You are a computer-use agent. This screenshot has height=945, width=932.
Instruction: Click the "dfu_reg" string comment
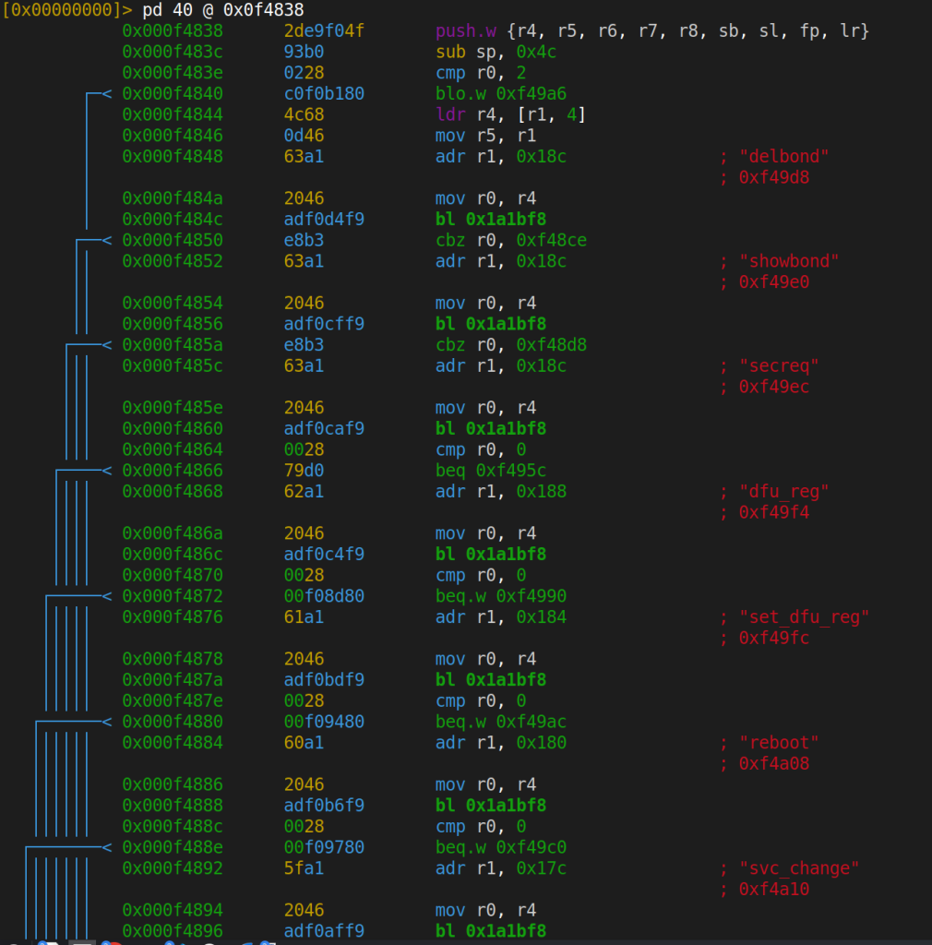tap(783, 492)
